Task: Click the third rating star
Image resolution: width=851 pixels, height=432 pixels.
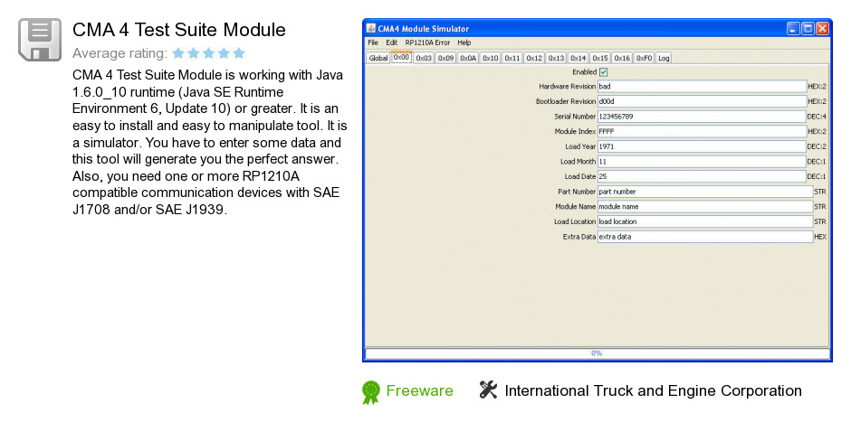Action: pos(208,53)
